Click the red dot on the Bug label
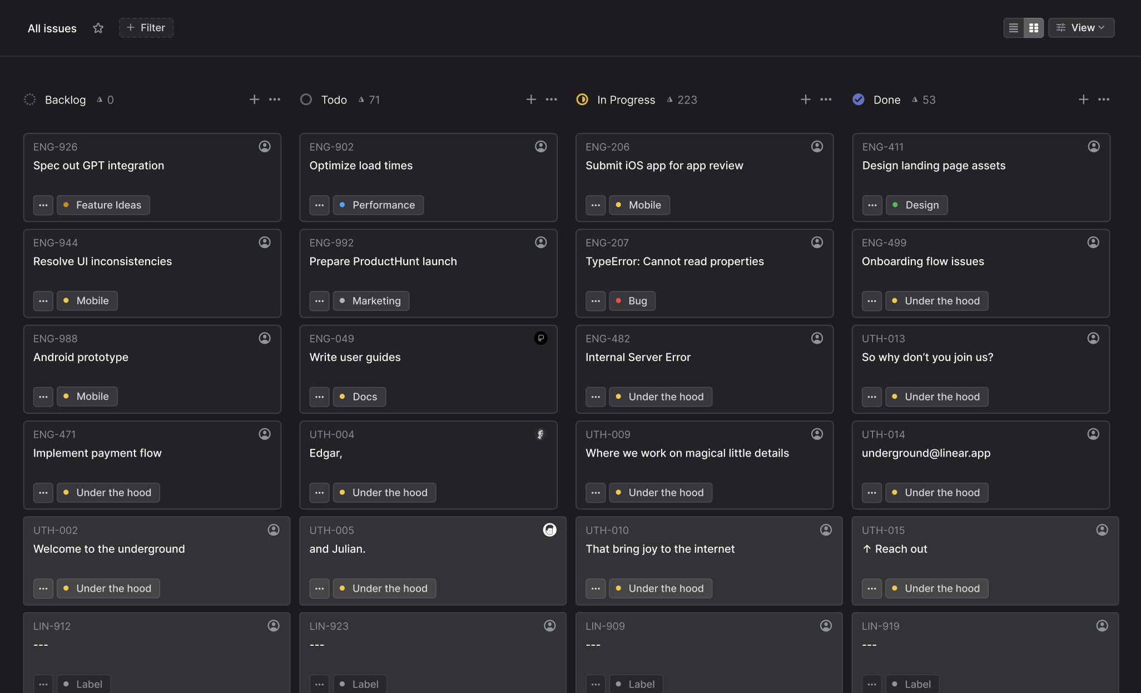1141x693 pixels. [x=619, y=300]
